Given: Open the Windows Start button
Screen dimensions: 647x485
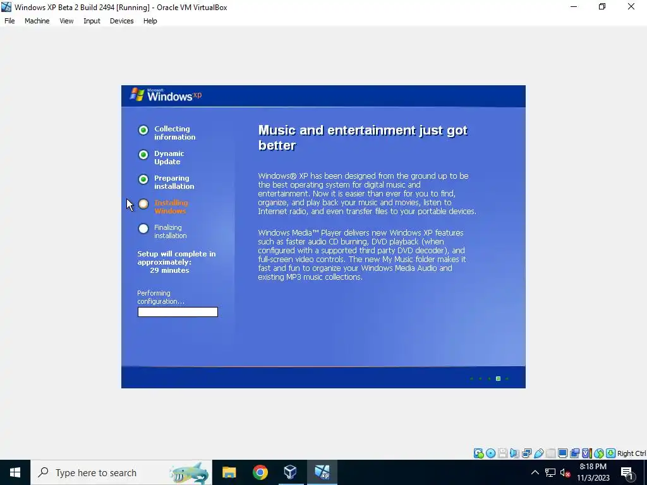Looking at the screenshot, I should (x=15, y=472).
